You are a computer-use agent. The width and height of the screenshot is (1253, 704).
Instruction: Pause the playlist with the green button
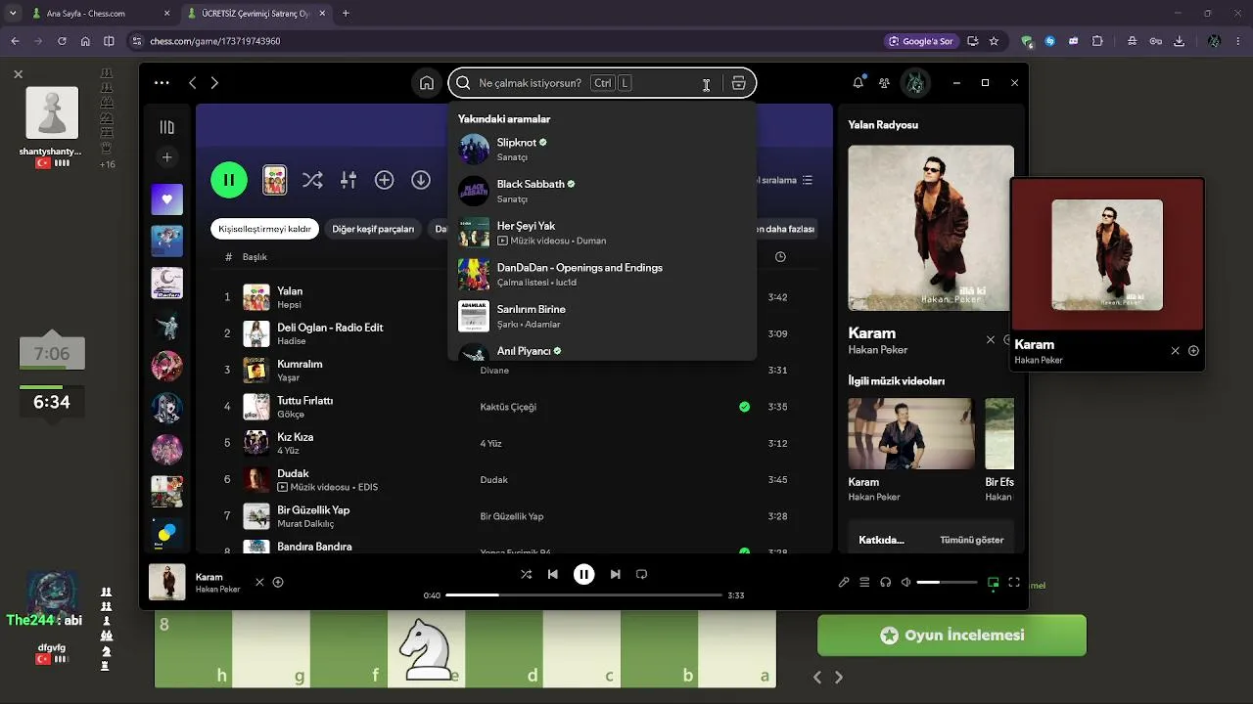(229, 180)
